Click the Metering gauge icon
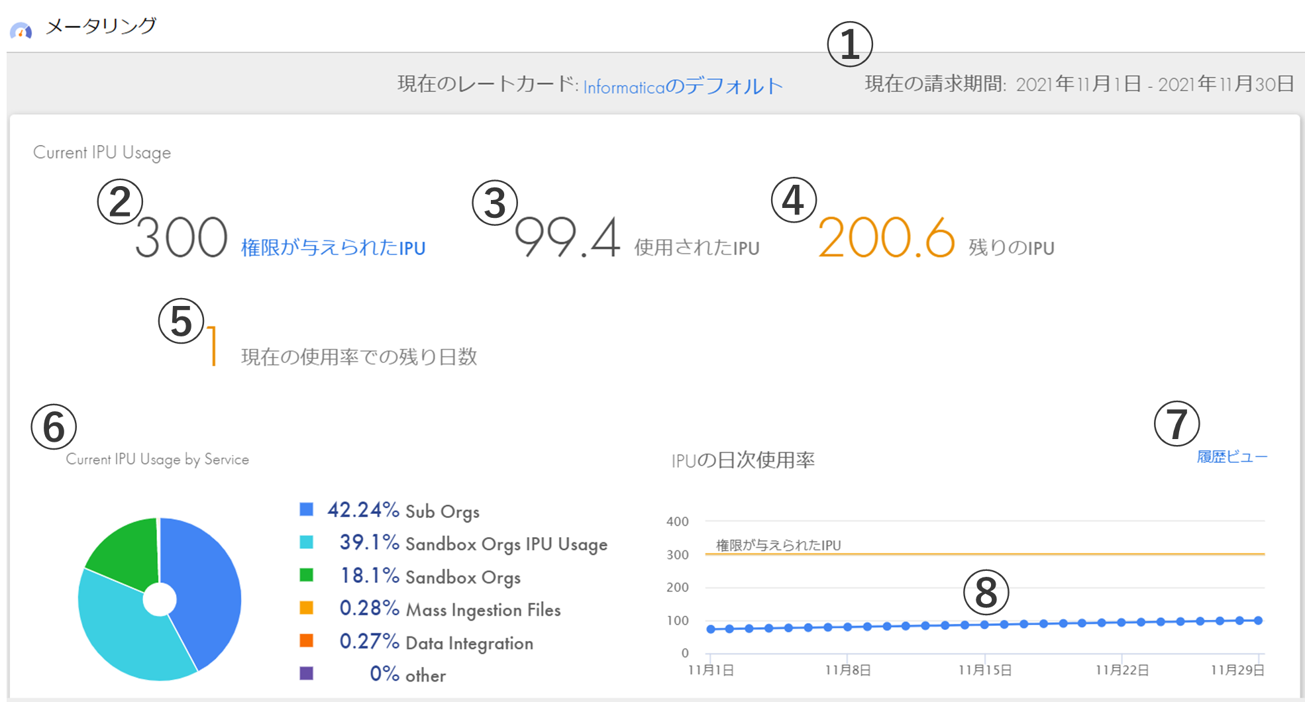1305x702 pixels. [x=21, y=30]
